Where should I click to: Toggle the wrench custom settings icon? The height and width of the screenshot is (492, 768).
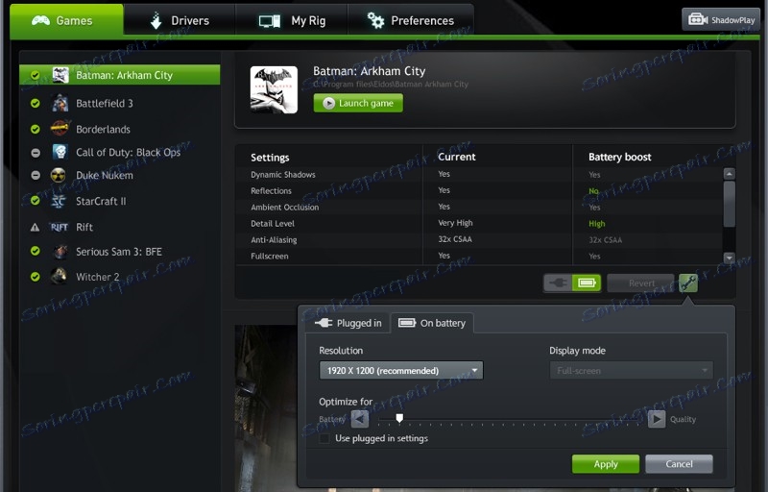point(688,283)
